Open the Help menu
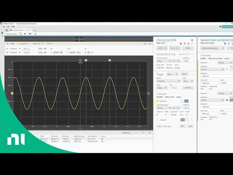The height and width of the screenshot is (175, 233). click(x=13, y=26)
